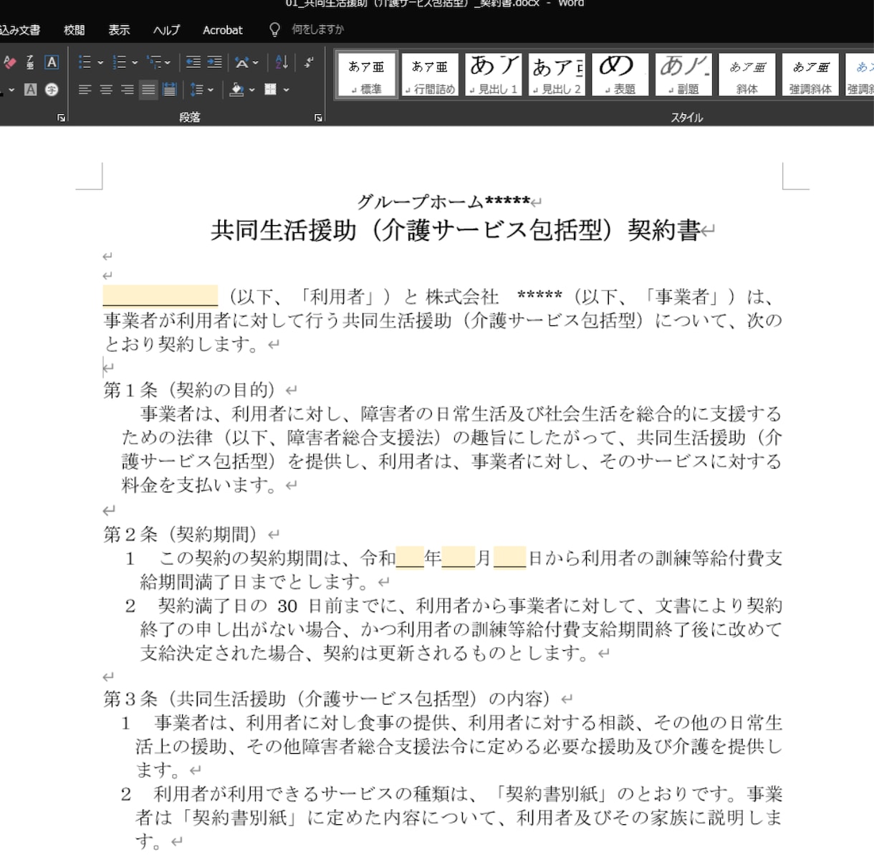Open the borders dropdown arrow
Screen dimensions: 874x860
coord(286,90)
